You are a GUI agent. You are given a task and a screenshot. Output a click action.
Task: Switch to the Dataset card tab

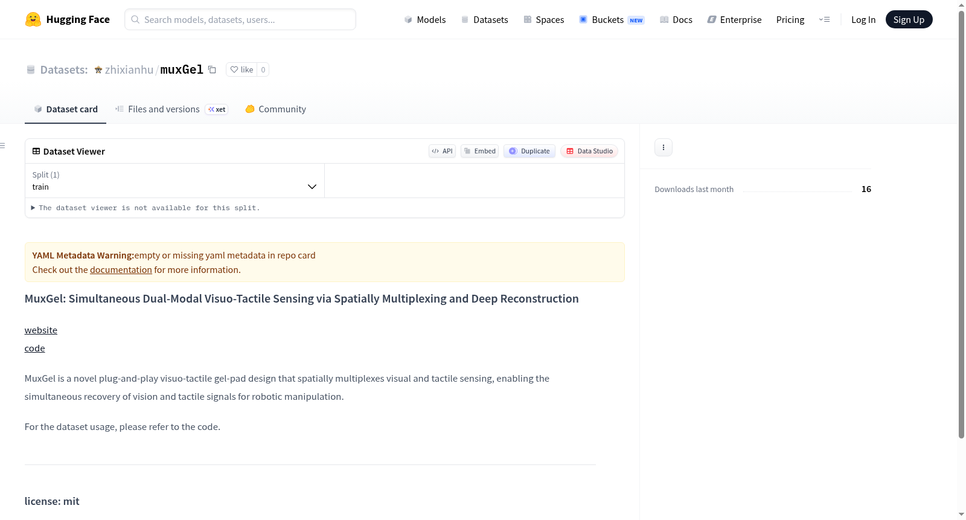pyautogui.click(x=65, y=109)
